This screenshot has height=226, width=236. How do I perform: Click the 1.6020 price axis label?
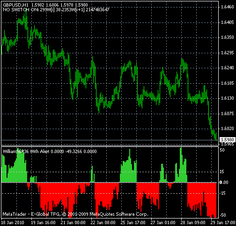point(228,128)
